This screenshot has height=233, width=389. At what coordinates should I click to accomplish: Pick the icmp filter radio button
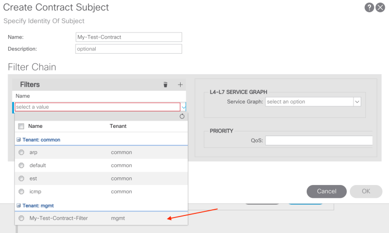[21, 192]
